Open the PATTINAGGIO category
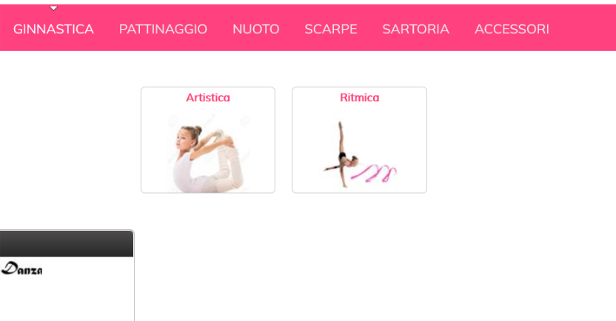Image resolution: width=616 pixels, height=321 pixels. coord(163,29)
